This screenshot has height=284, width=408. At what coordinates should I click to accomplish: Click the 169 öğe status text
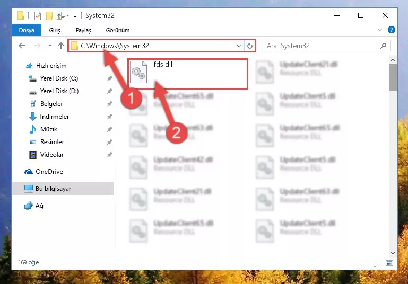(x=29, y=262)
